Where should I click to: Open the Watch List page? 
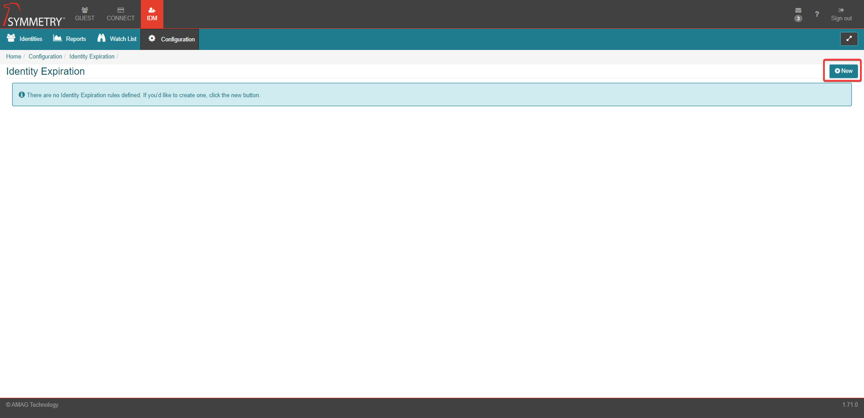pyautogui.click(x=117, y=39)
